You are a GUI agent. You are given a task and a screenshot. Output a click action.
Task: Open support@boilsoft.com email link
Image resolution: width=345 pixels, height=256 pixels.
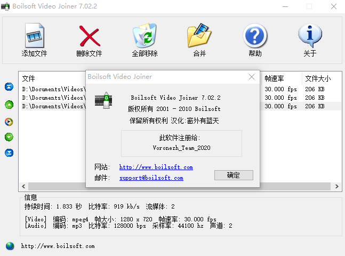click(x=151, y=178)
